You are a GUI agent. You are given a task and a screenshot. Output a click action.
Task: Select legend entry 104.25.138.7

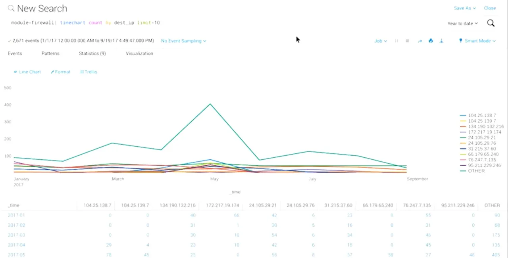tap(477, 115)
